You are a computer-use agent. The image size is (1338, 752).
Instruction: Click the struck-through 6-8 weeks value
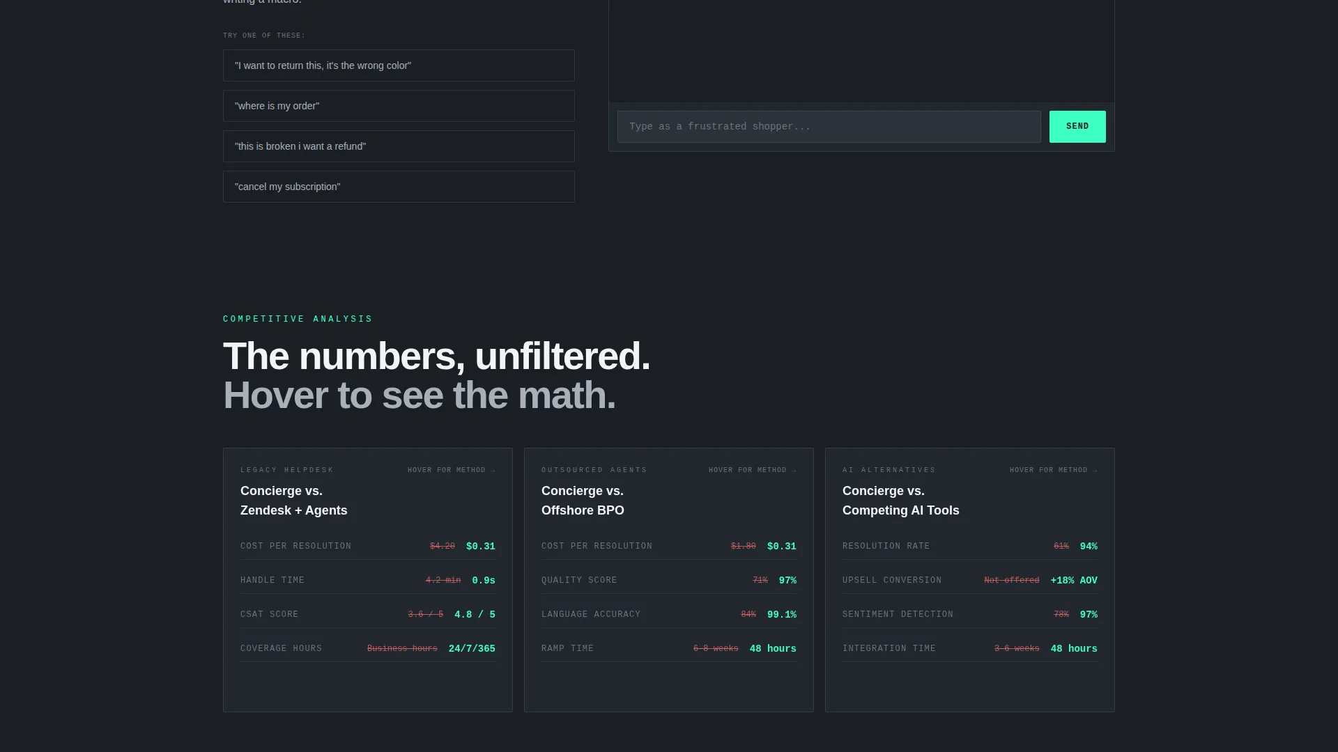pos(716,649)
